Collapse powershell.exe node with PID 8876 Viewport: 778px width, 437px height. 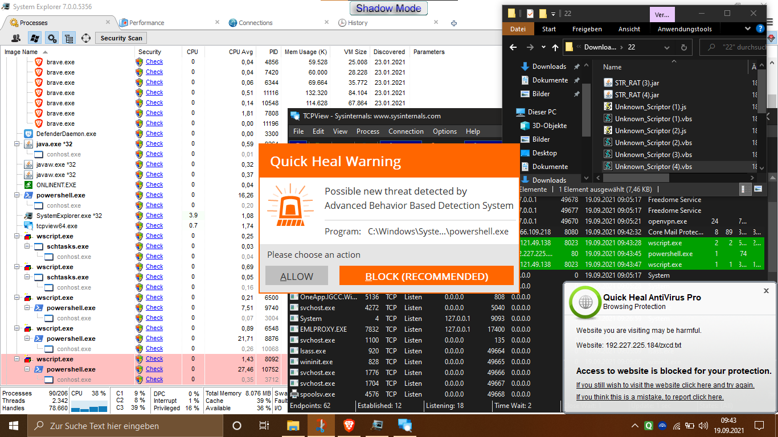point(27,339)
